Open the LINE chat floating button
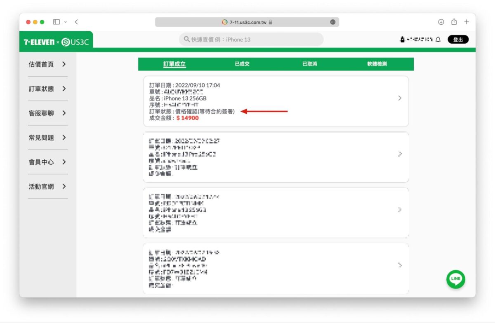Viewport: 495px width, 323px height. [x=456, y=279]
